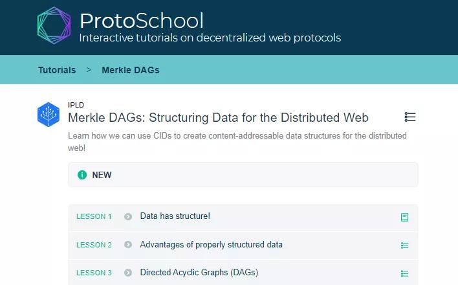Click the arrow circle beside Lesson 2

pyautogui.click(x=128, y=244)
